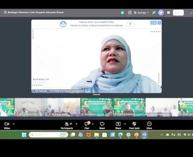193x157 pixels.
Task: Select the KUA PEUSANGAN participant thumbnail
Action: tap(129, 107)
